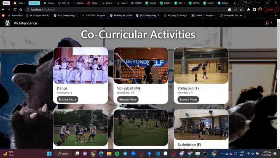Open the user avatar dropdown in navbar
The height and width of the screenshot is (158, 280).
[268, 23]
